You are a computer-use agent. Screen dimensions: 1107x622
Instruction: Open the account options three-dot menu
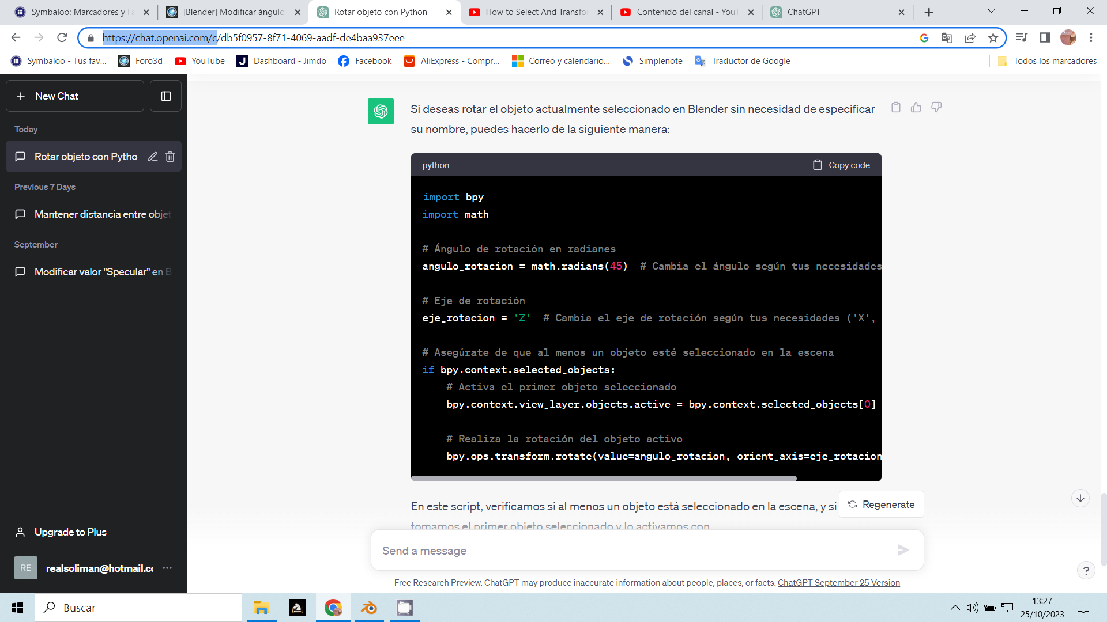167,568
